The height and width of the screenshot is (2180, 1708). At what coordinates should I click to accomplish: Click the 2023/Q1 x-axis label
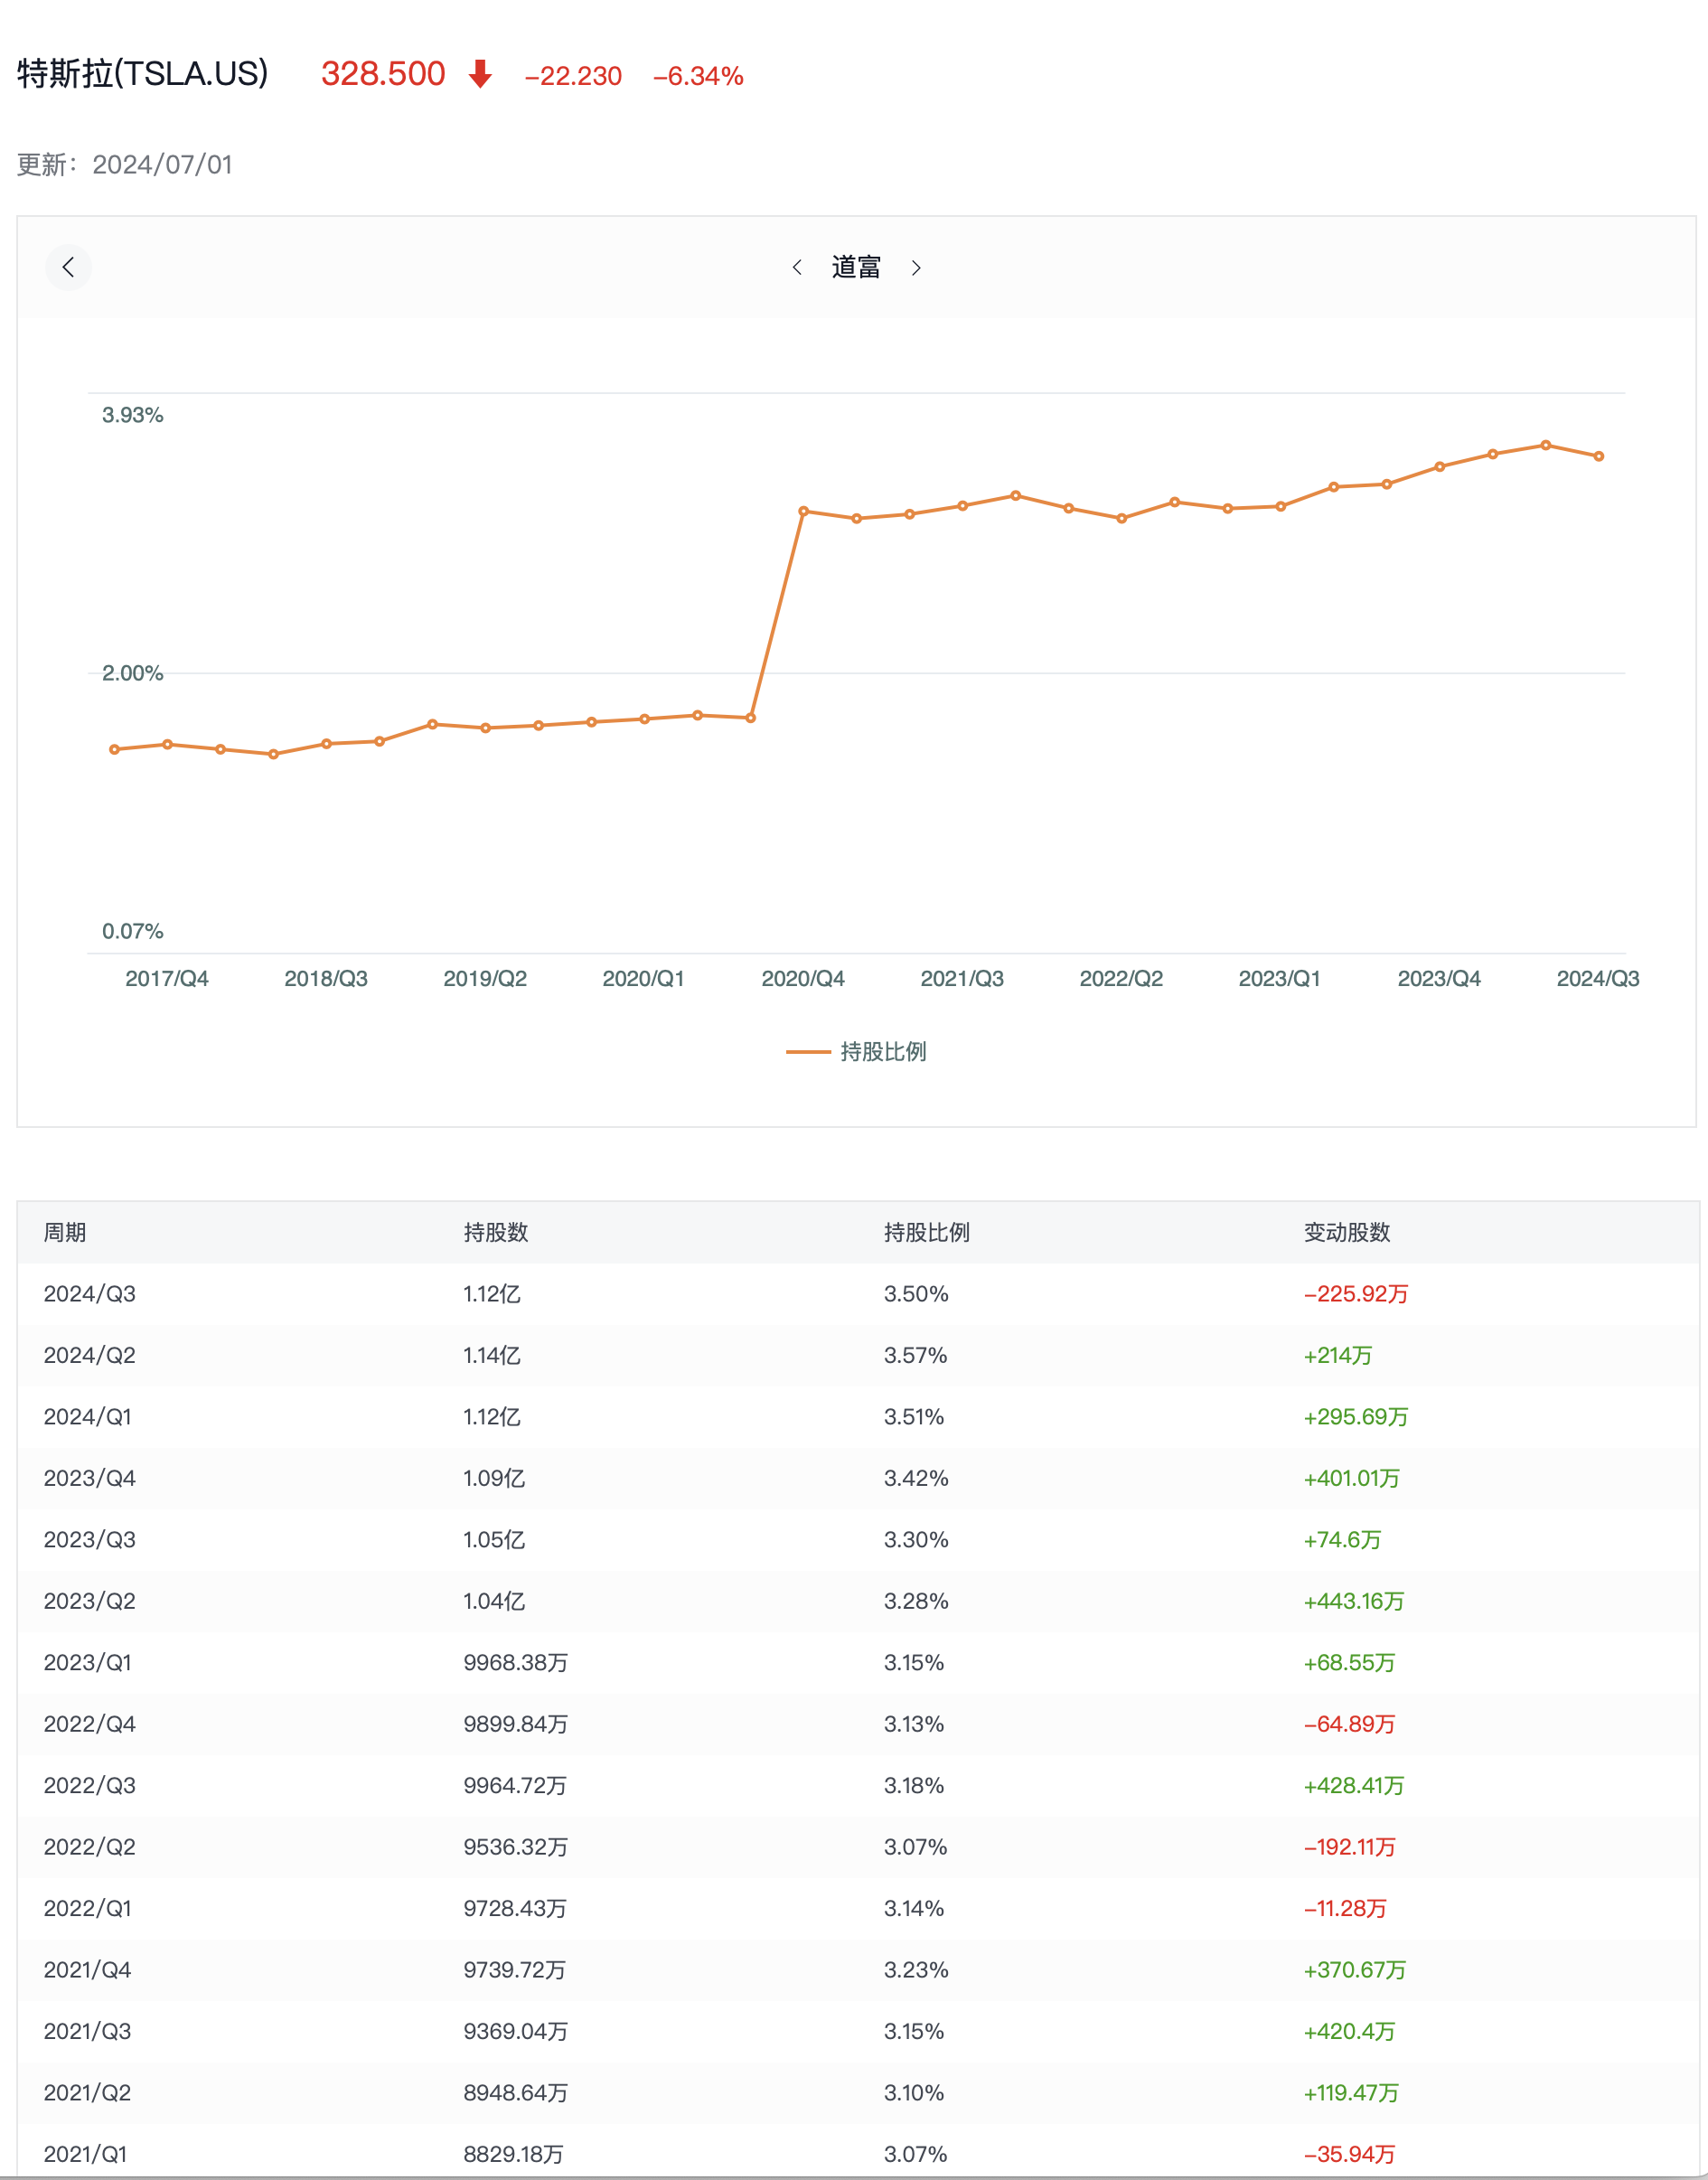click(x=1279, y=978)
